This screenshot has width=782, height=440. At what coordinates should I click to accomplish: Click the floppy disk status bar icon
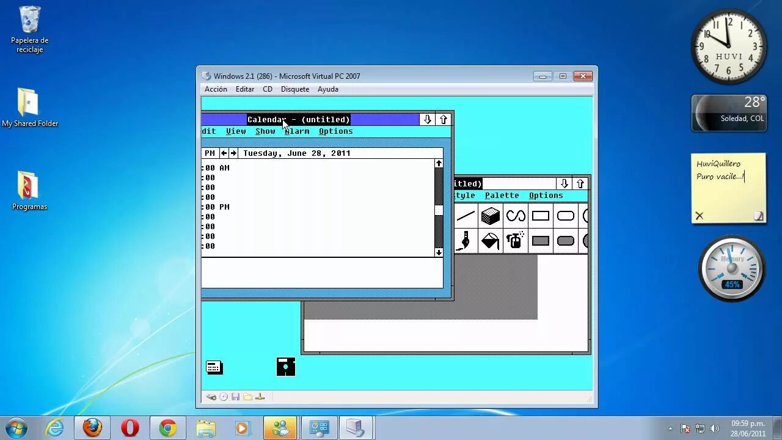point(235,397)
